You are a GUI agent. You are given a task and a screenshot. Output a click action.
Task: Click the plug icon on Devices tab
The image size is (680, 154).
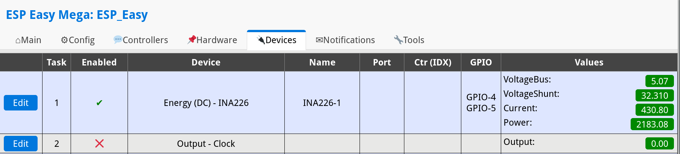(x=261, y=40)
